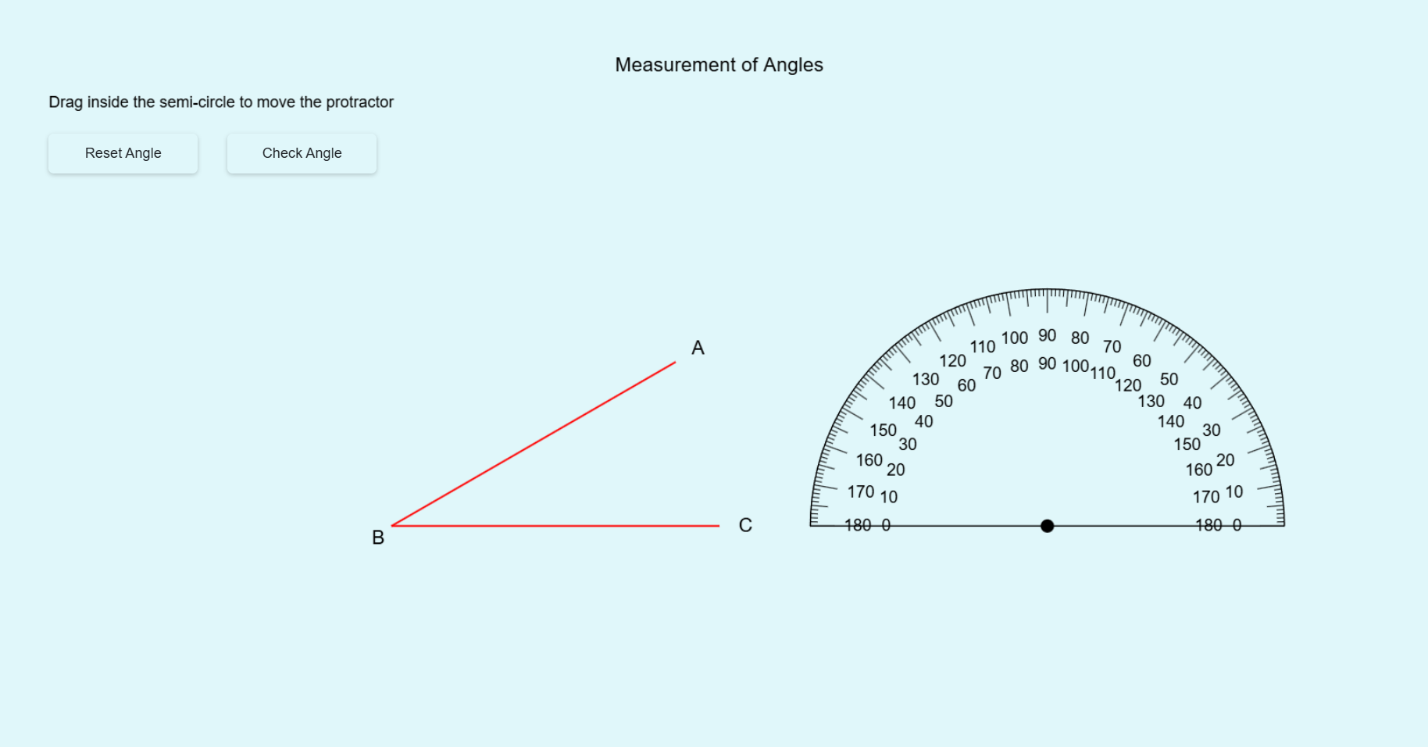1428x747 pixels.
Task: Click the drag instruction text
Action: tap(221, 102)
